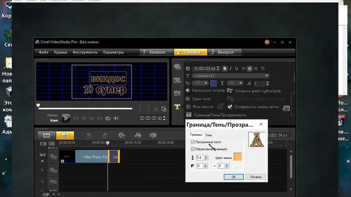351x197 pixels.
Task: Change text orientation to vertical
Action: (263, 68)
